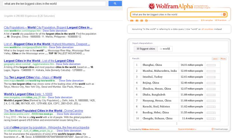Click the '12.69 million people' value

point(192,71)
